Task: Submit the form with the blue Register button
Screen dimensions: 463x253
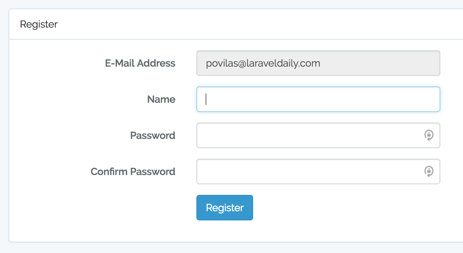Action: 224,208
